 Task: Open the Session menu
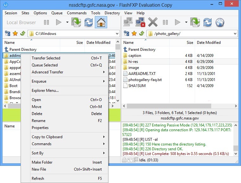(x=11, y=13)
